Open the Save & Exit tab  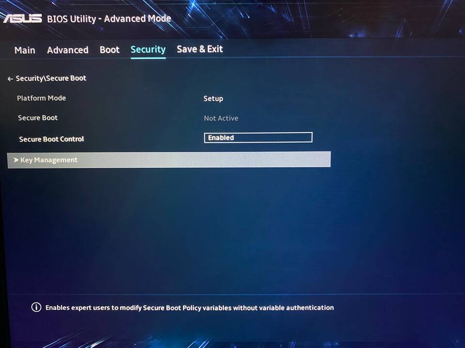click(200, 49)
